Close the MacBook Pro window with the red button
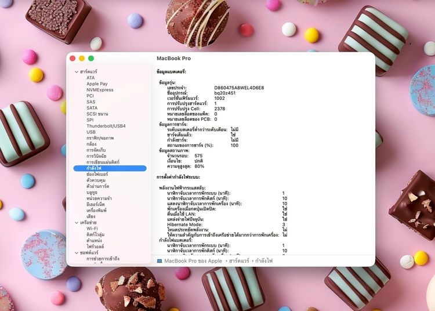 point(72,59)
